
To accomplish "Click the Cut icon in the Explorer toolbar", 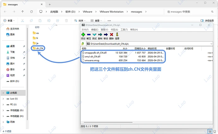I will pos(22,21).
